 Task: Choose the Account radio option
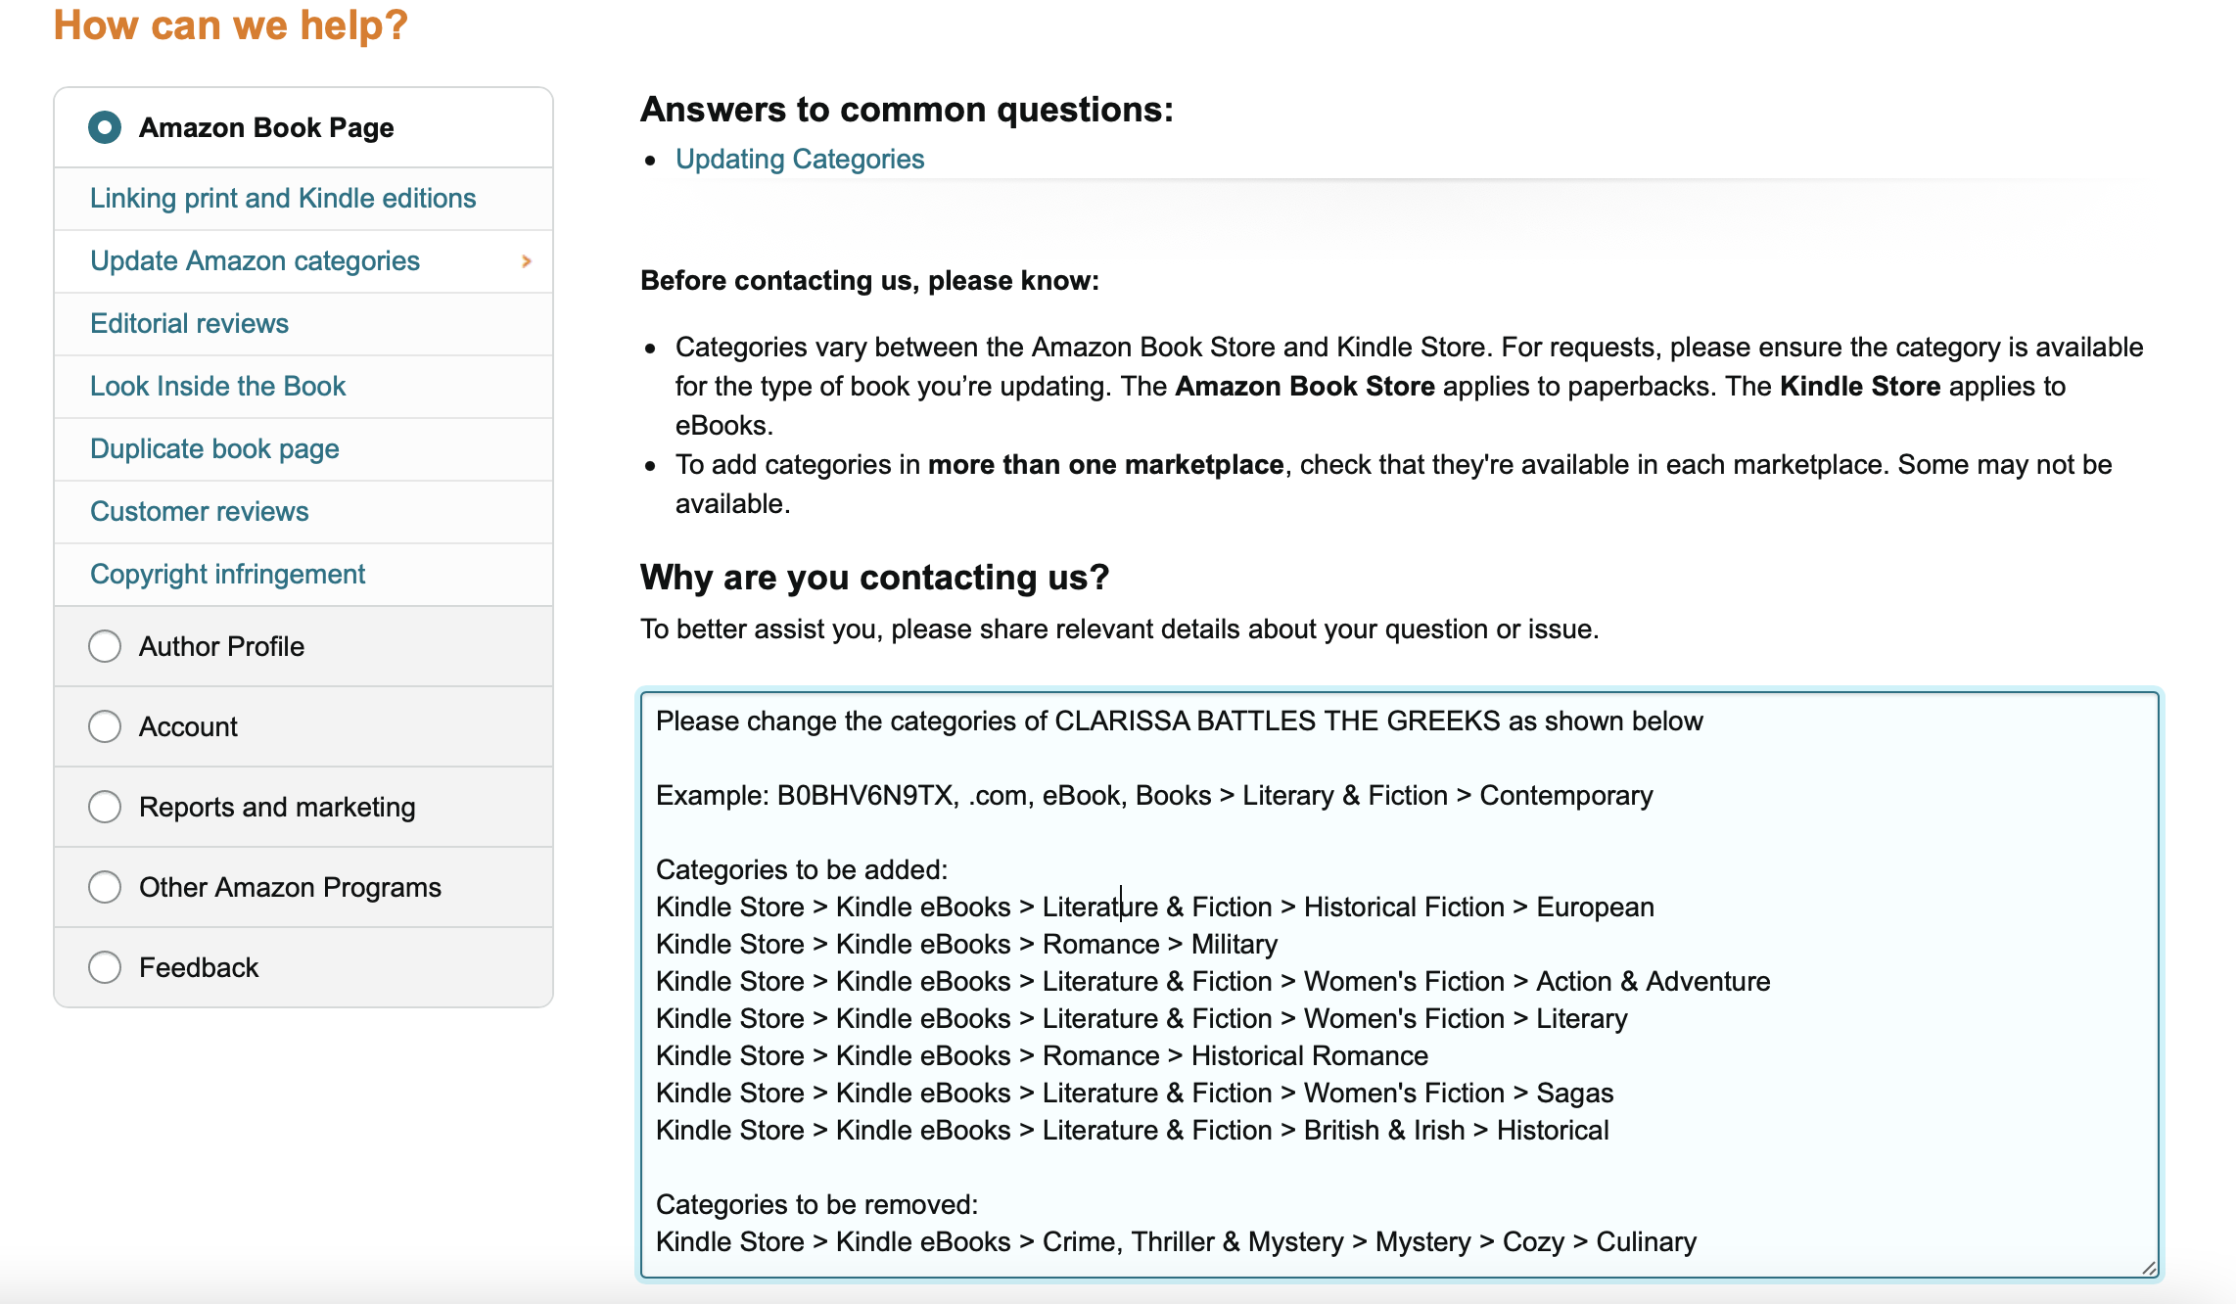coord(105,726)
